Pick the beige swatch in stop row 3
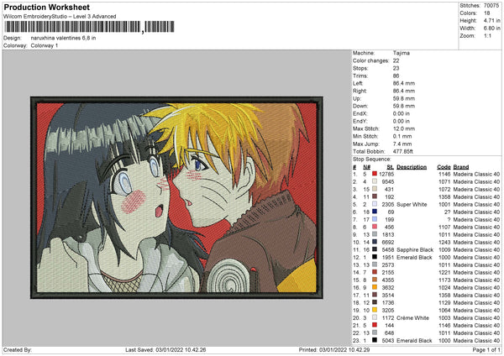The image size is (504, 356). point(375,189)
